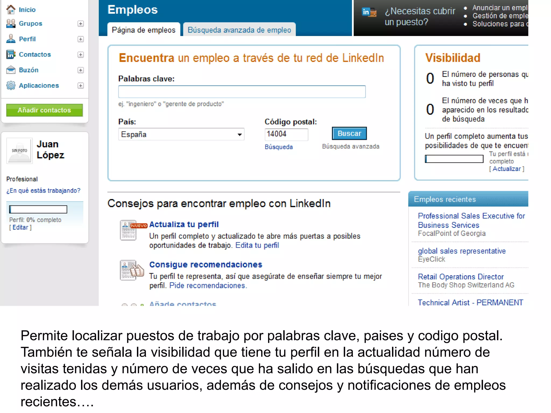Viewport: 551px width, 413px height.
Task: Click the Búsqueda avanzada link near Buscar
Action: [351, 147]
